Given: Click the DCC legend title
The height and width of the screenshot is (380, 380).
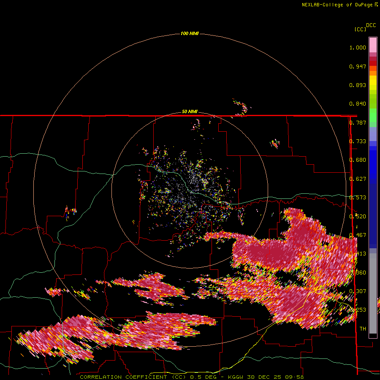Looking at the screenshot, I should click(x=371, y=25).
